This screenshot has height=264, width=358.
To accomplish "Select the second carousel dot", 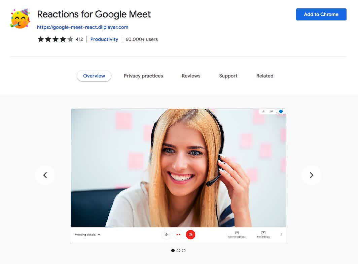I will tap(178, 250).
